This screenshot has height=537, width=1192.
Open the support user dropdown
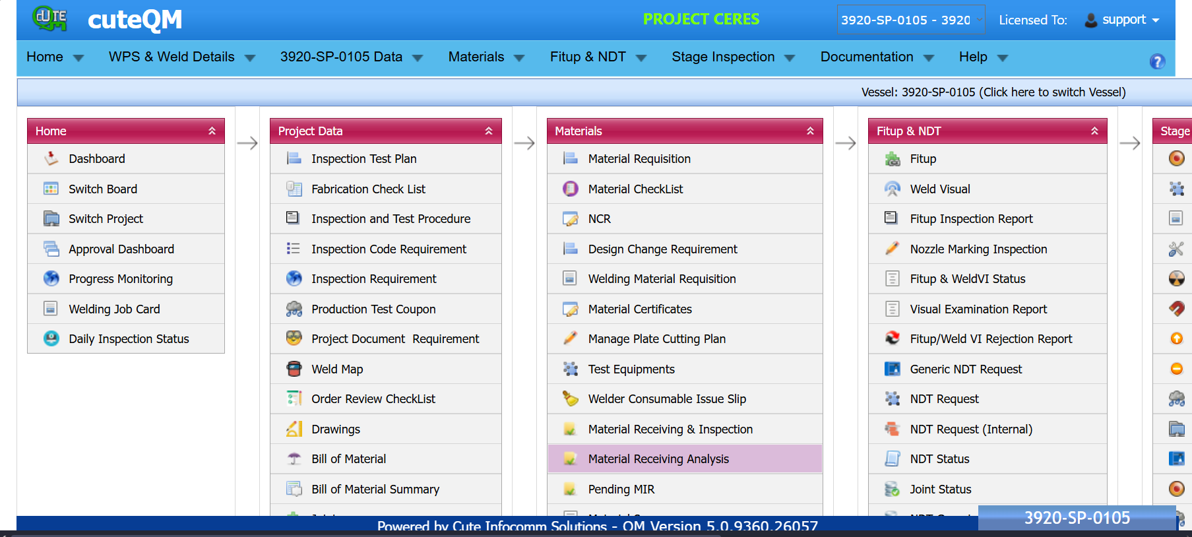click(1123, 20)
